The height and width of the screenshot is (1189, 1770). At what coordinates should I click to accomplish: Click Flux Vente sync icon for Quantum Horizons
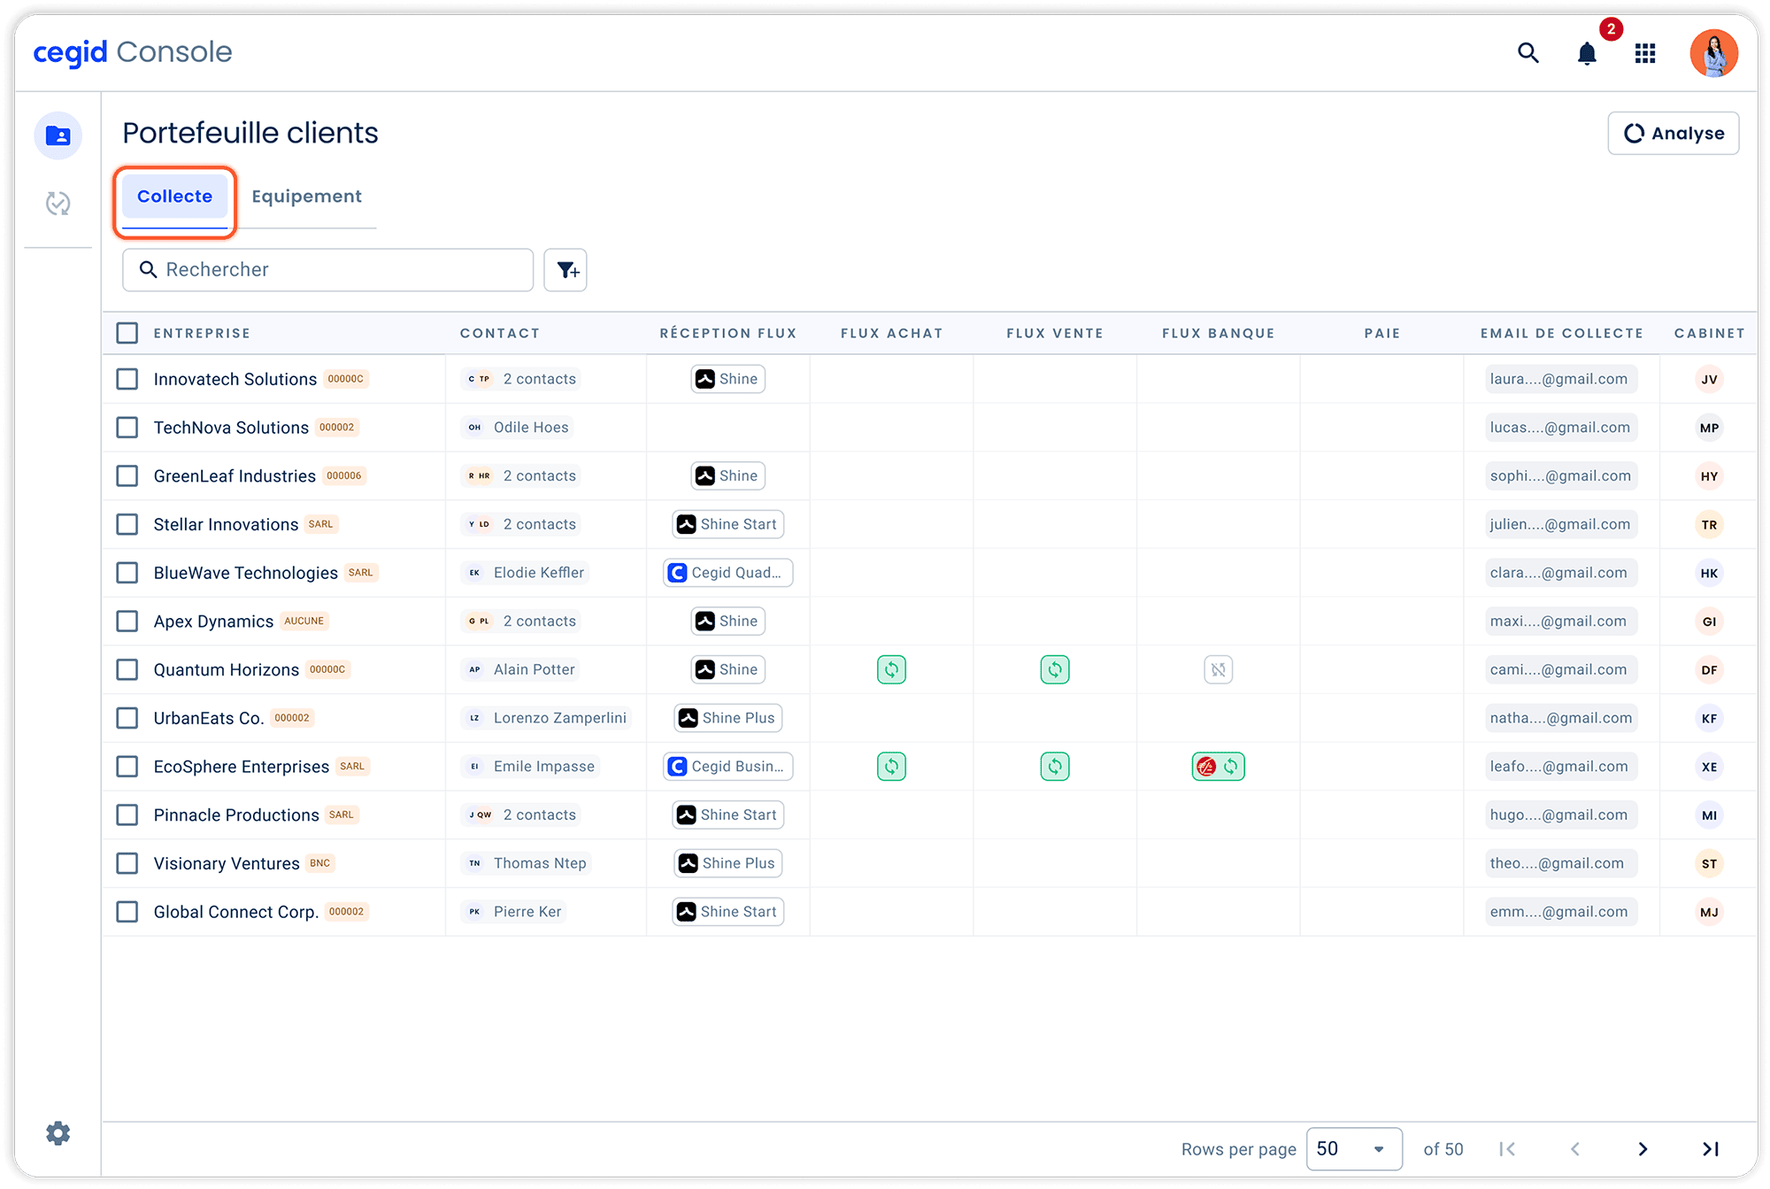[1055, 669]
